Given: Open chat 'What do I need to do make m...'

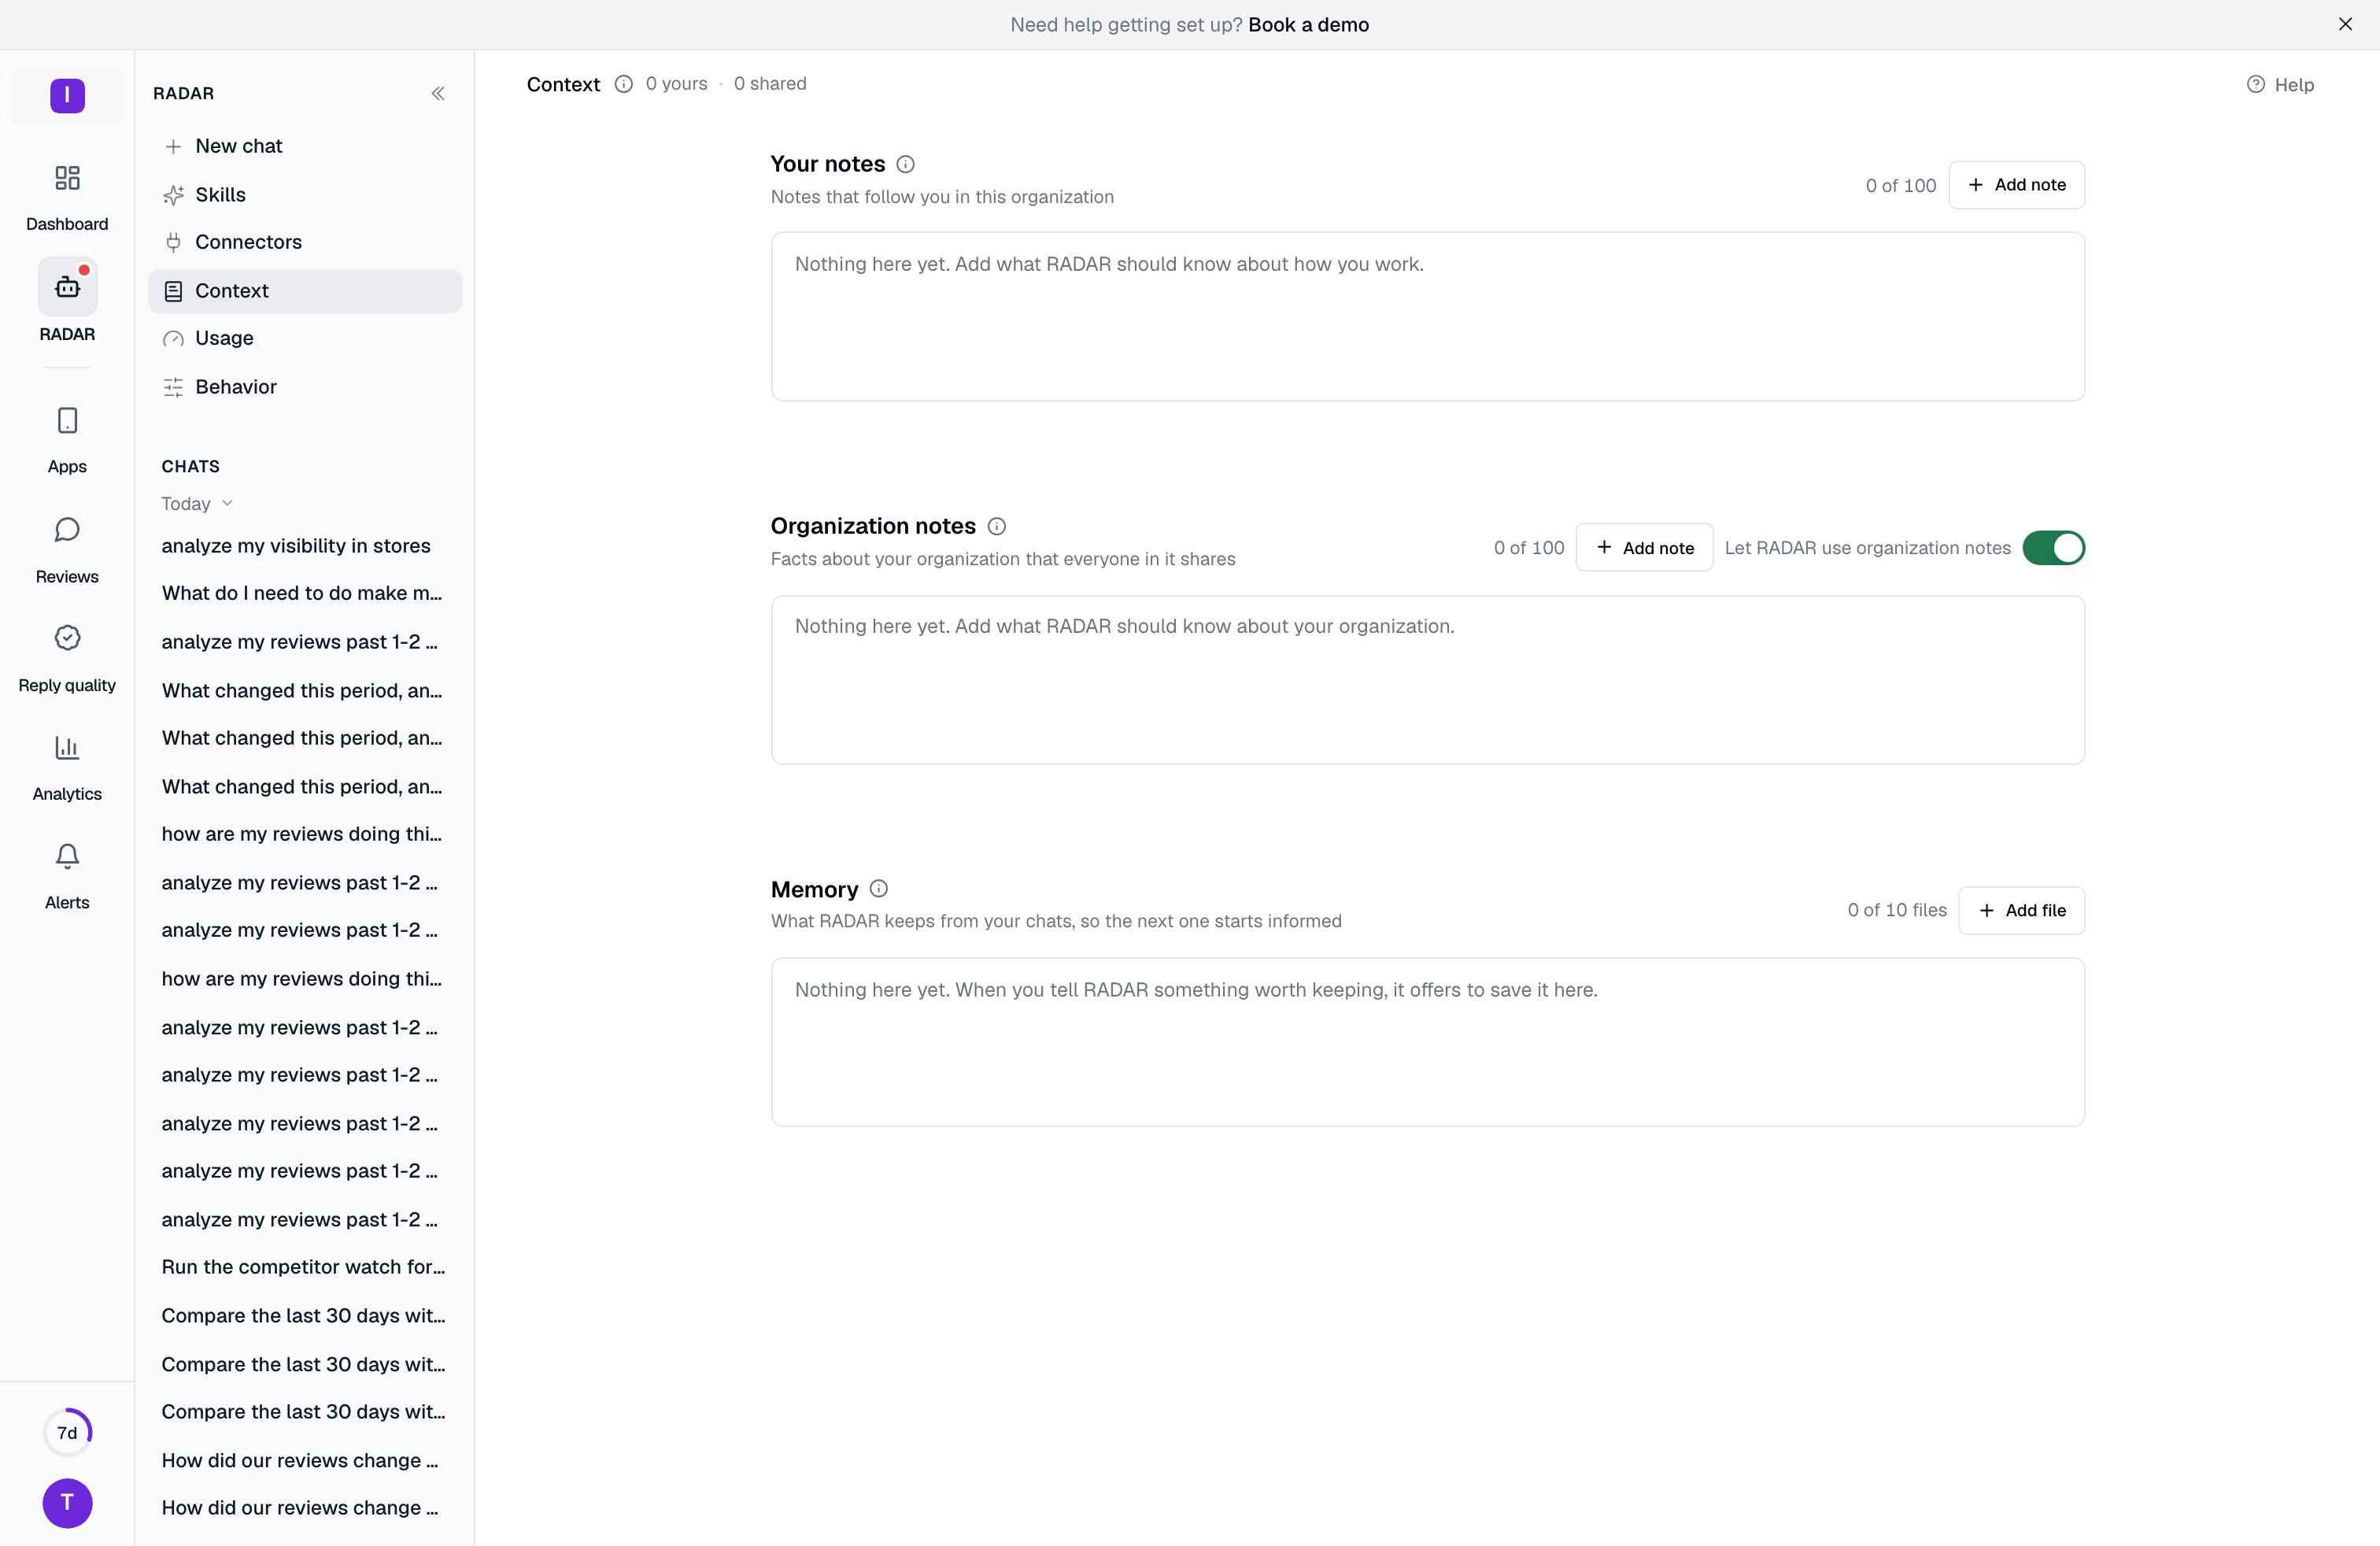Looking at the screenshot, I should (304, 593).
